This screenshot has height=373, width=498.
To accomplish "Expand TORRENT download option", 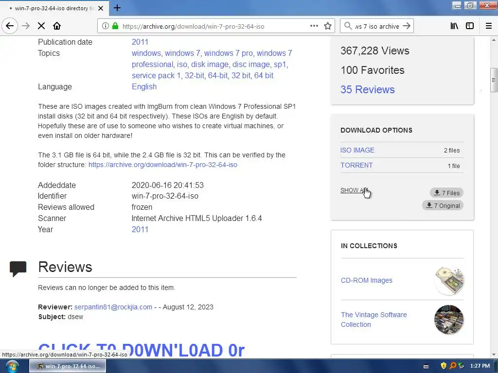I will coord(356,165).
